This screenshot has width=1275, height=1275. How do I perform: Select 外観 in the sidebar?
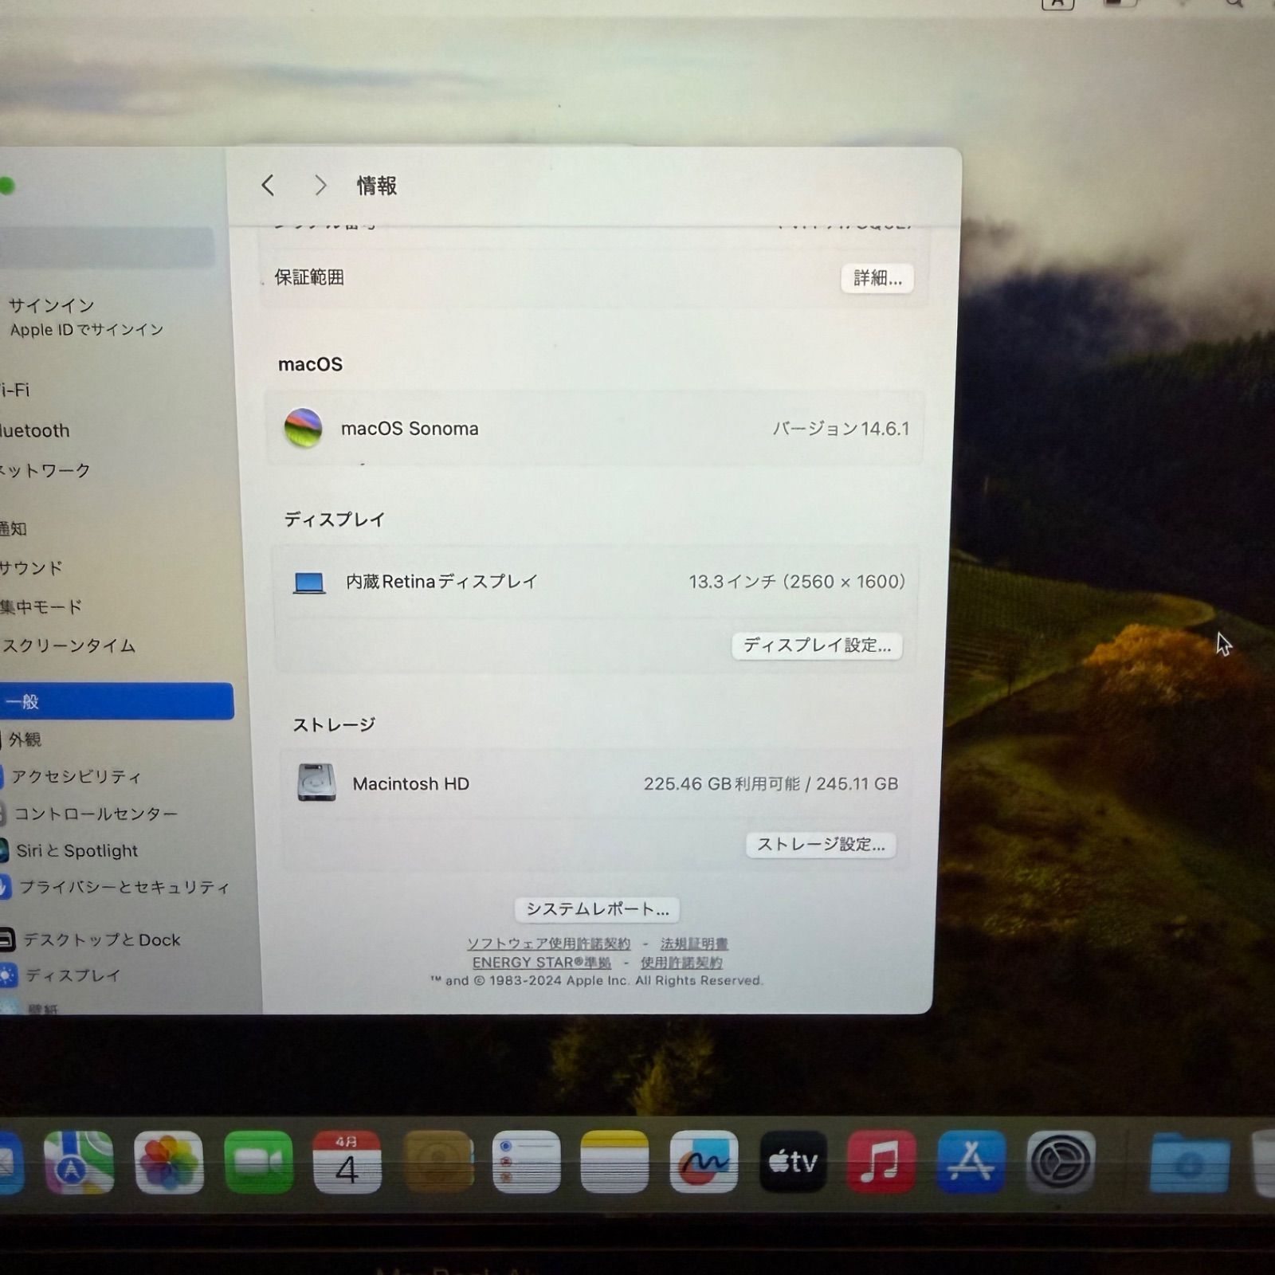point(24,739)
